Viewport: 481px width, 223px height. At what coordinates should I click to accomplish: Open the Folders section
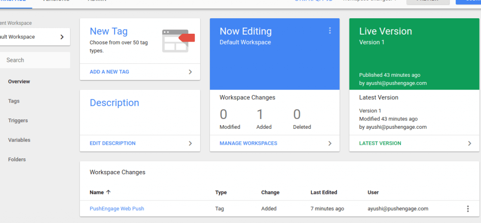tap(17, 159)
